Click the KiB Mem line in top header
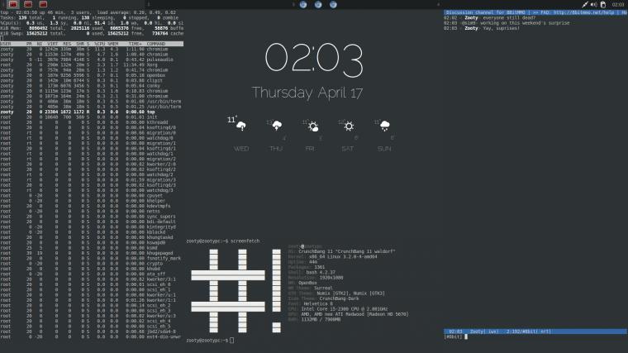628x353 pixels. pos(92,28)
